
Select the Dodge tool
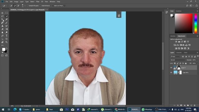[6, 32]
